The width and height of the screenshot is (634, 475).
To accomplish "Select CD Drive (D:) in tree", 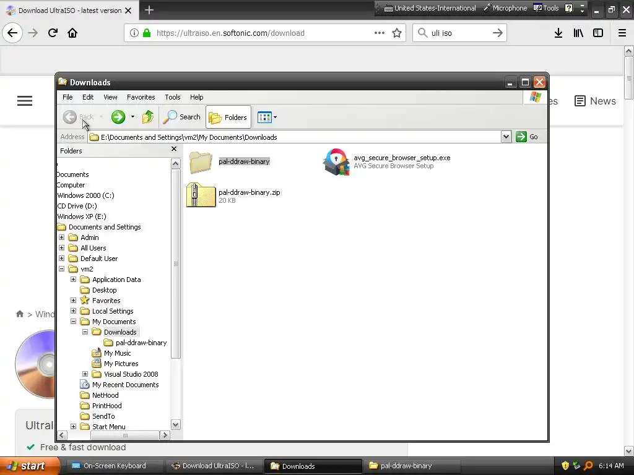I will (77, 206).
